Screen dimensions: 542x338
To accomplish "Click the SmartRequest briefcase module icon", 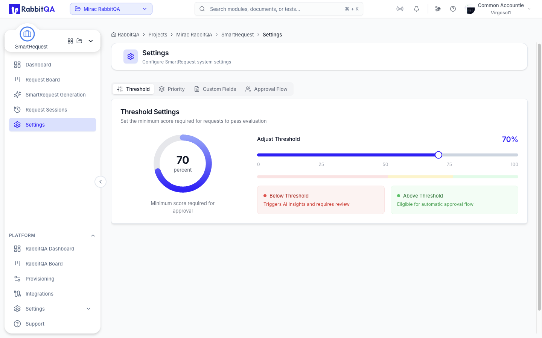I will pyautogui.click(x=27, y=34).
